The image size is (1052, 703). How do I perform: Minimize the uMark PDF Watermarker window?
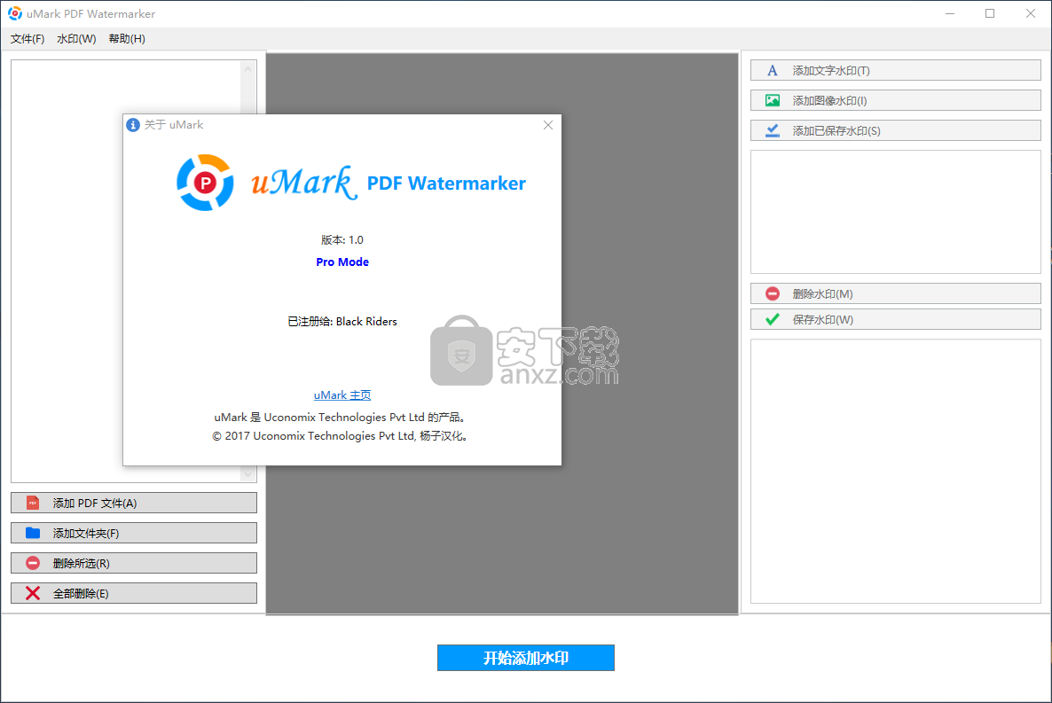tap(950, 13)
